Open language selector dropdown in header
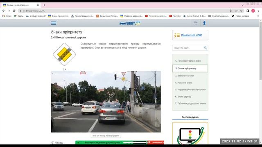The width and height of the screenshot is (262, 147). (x=196, y=23)
